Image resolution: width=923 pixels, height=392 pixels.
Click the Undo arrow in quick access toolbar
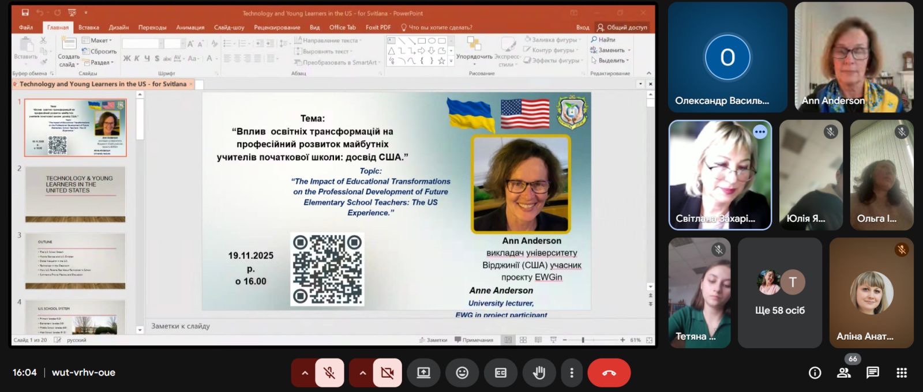(x=40, y=12)
